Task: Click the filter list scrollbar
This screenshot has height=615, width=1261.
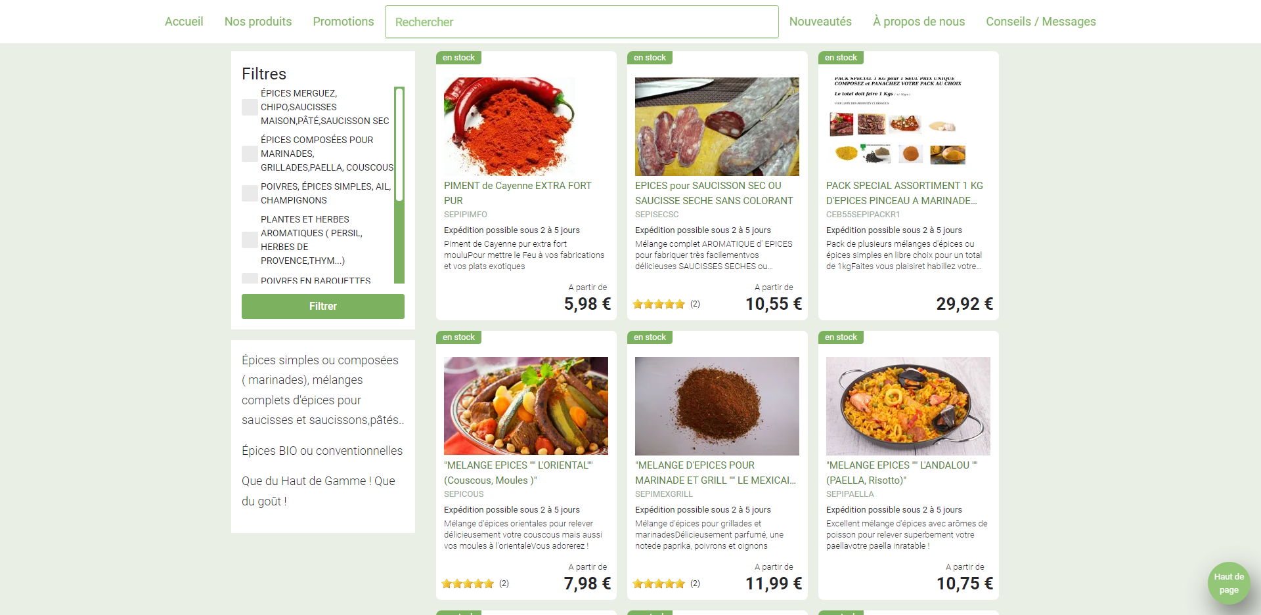Action: (x=399, y=185)
